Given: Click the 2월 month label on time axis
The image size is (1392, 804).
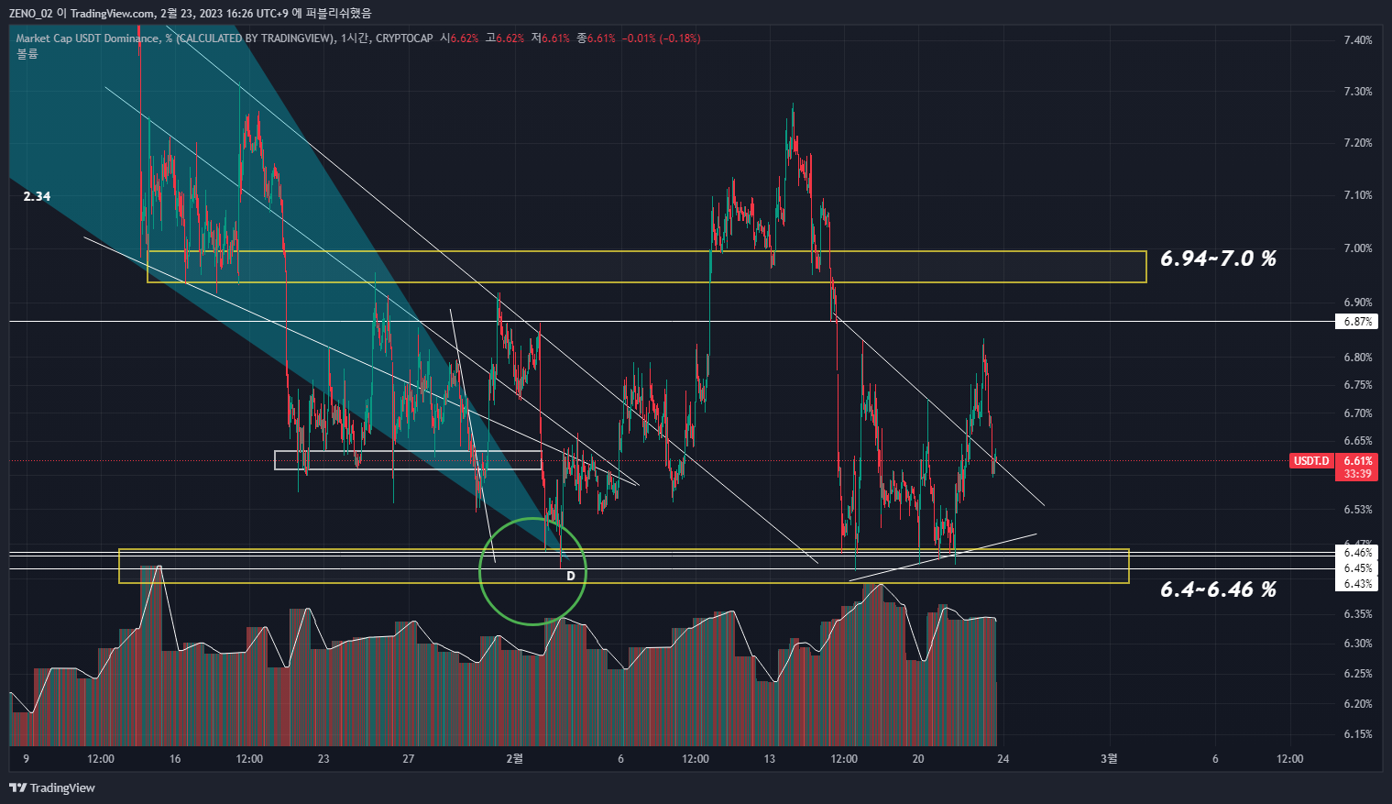Looking at the screenshot, I should tap(515, 759).
